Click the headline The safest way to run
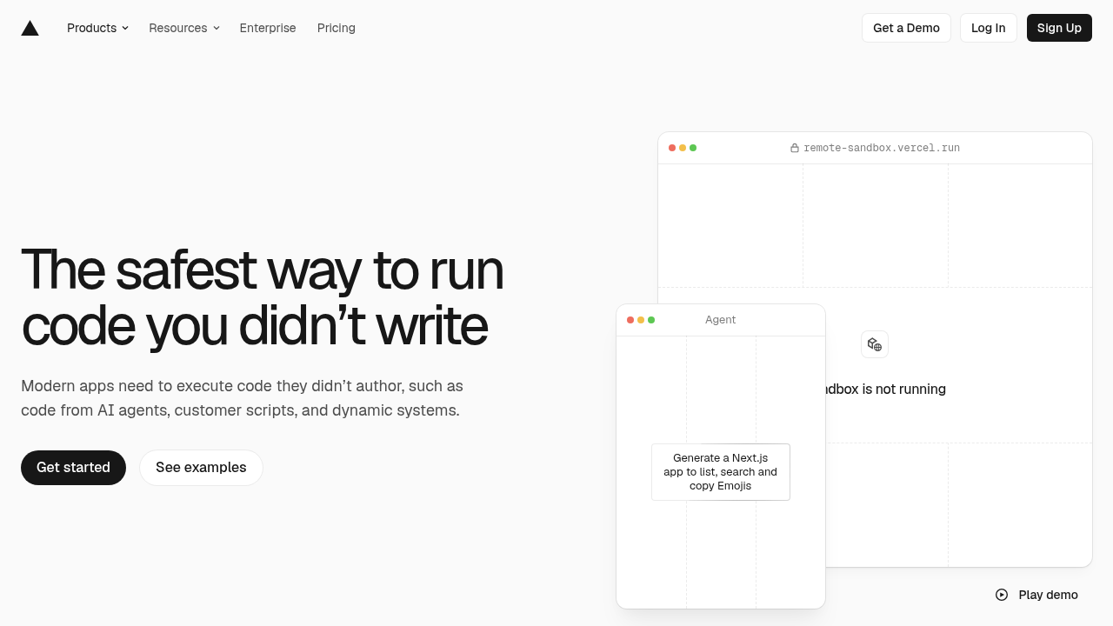This screenshot has width=1113, height=626. click(262, 297)
